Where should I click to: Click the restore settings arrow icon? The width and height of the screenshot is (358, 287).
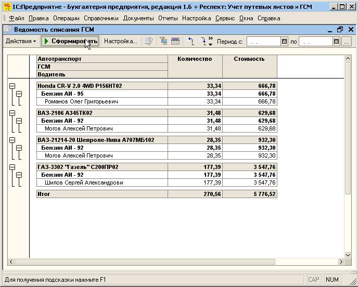coord(190,41)
